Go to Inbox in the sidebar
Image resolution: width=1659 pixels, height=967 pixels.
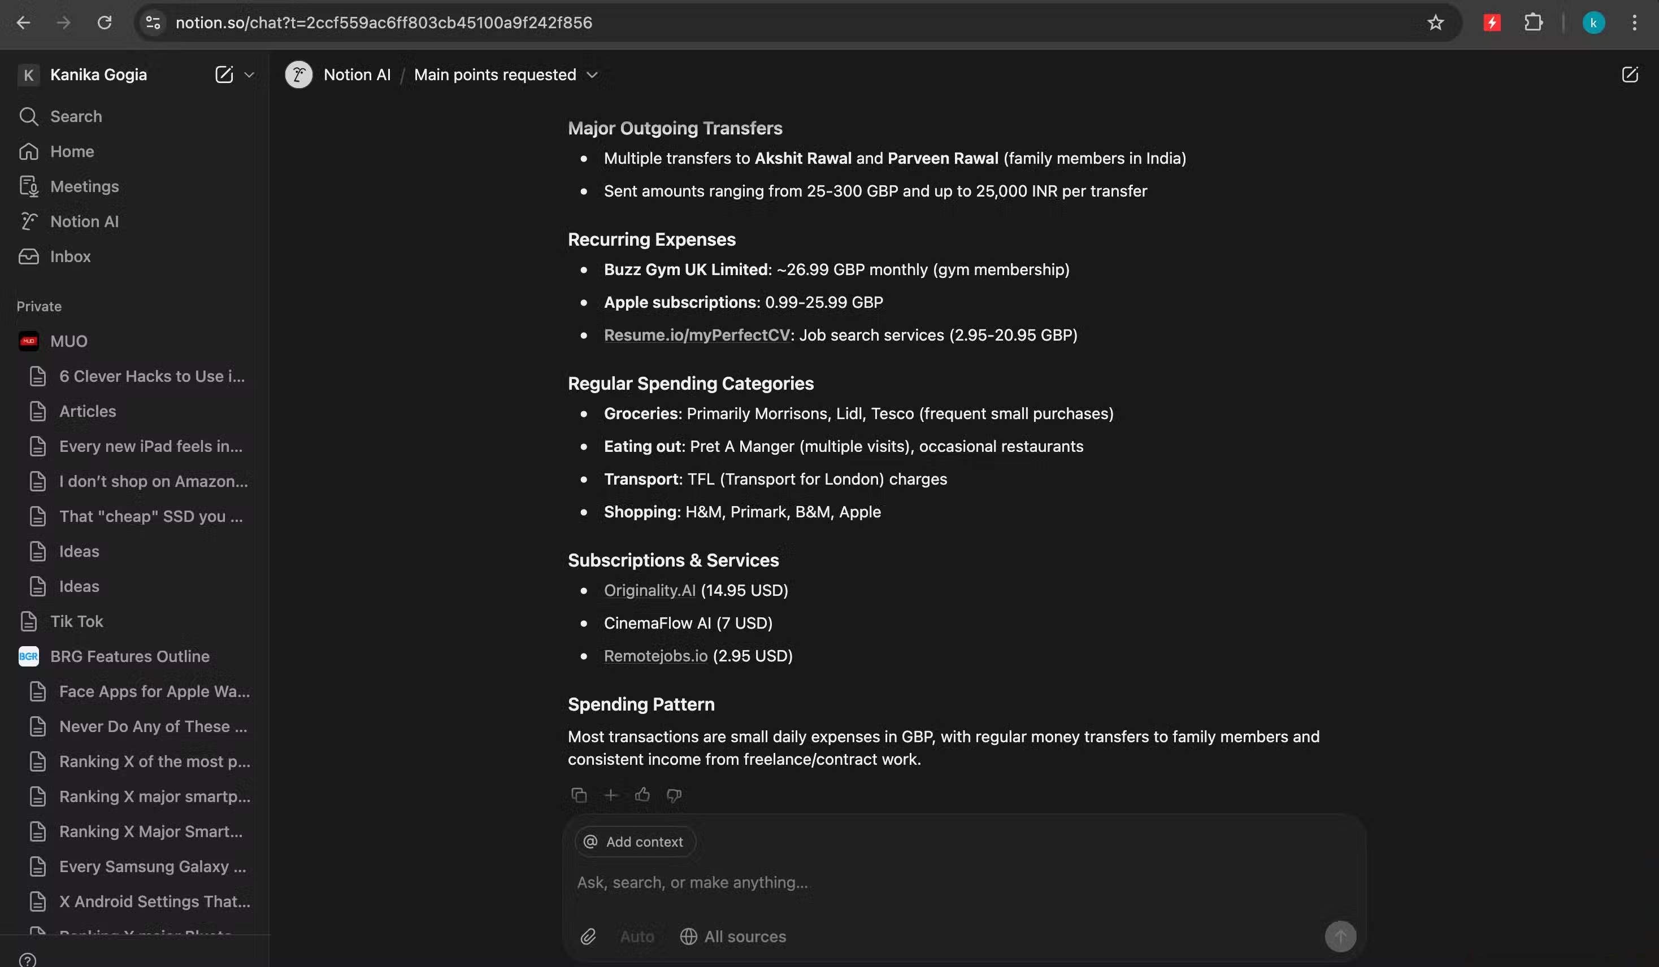click(x=71, y=257)
